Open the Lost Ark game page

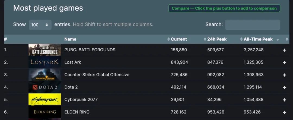point(73,62)
